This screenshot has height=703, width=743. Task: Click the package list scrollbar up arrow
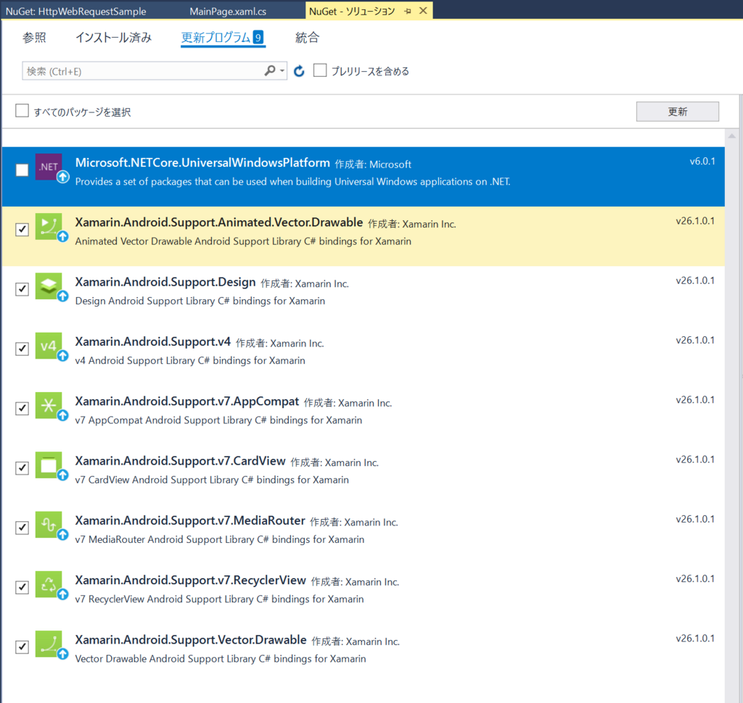731,136
